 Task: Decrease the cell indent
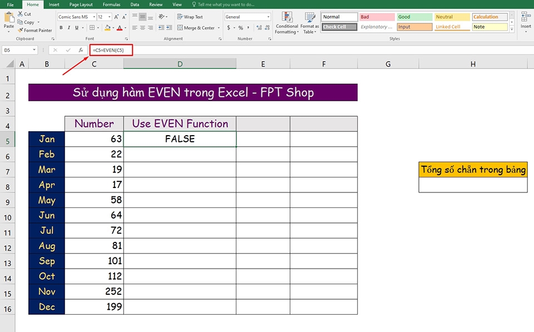point(161,28)
